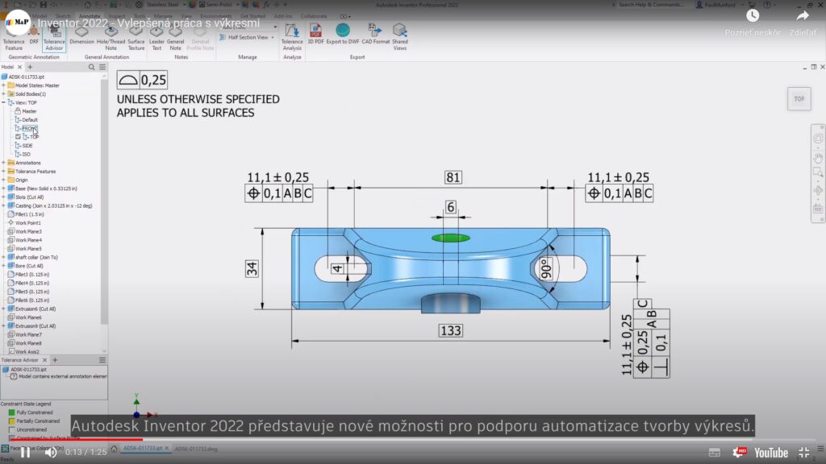The image size is (826, 464).
Task: Click the DRF ribbon icon
Action: coord(34,37)
